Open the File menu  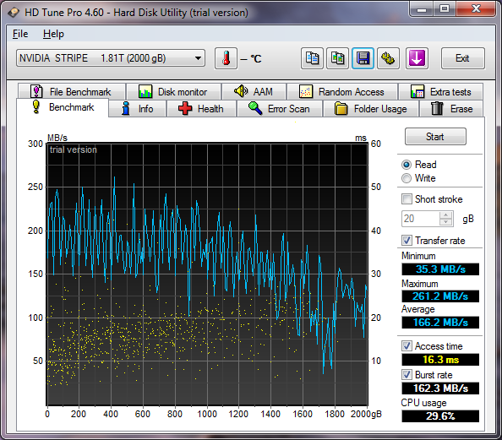click(20, 34)
